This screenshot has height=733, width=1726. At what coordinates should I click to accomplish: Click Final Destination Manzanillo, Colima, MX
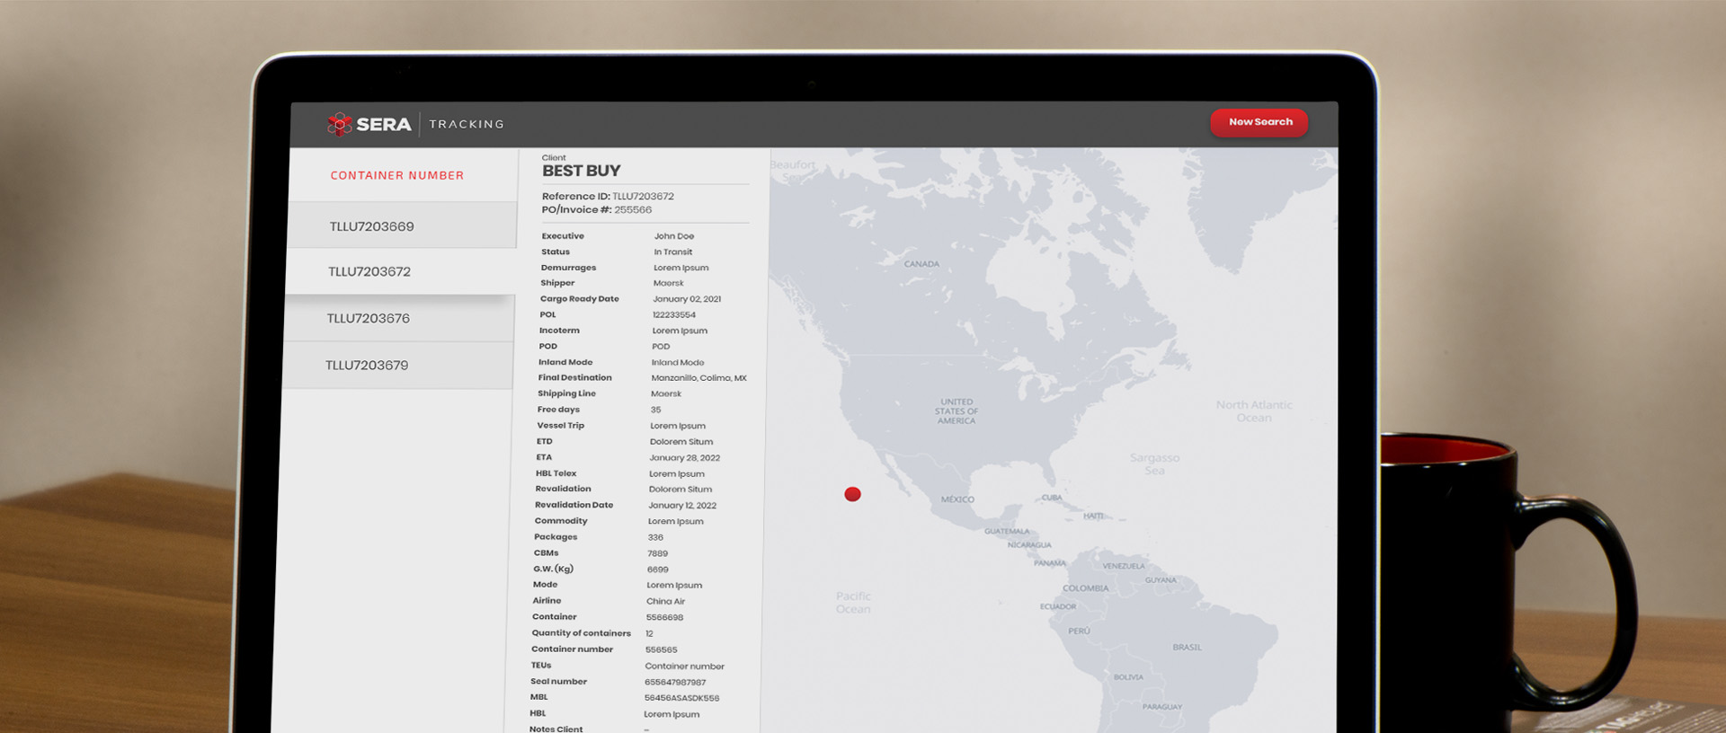(698, 378)
